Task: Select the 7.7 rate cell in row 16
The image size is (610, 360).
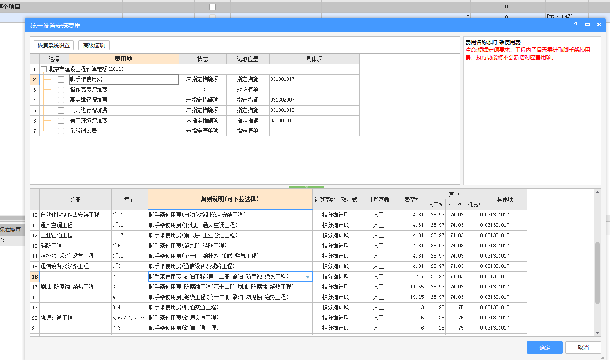Action: [411, 277]
